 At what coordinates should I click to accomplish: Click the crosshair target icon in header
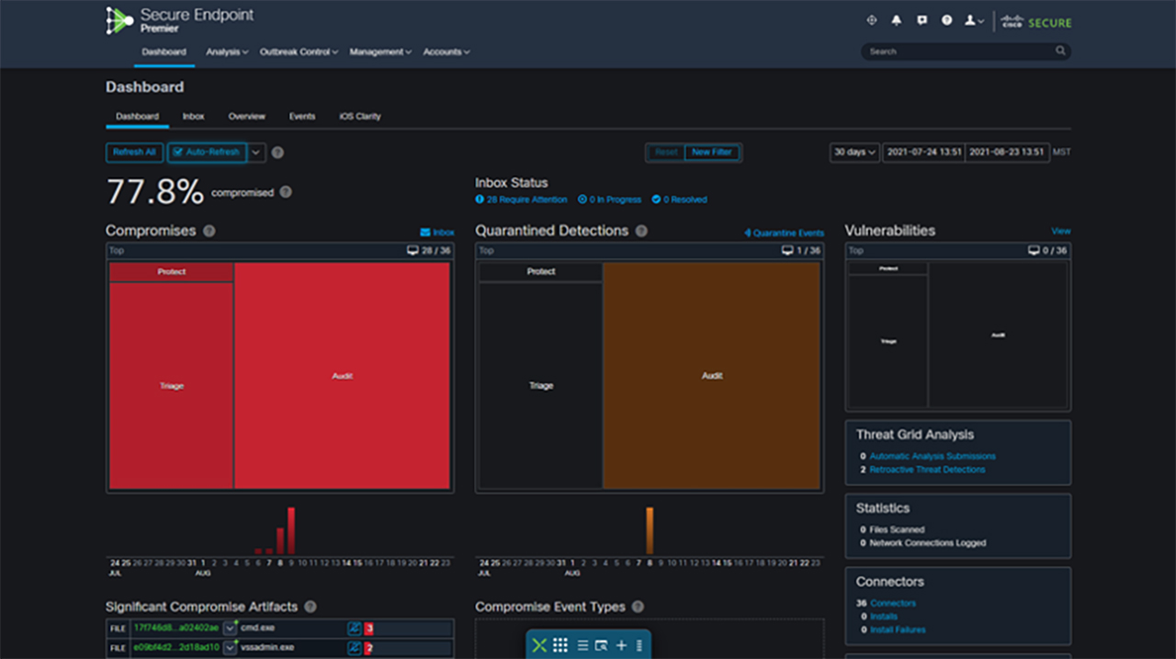click(x=872, y=20)
